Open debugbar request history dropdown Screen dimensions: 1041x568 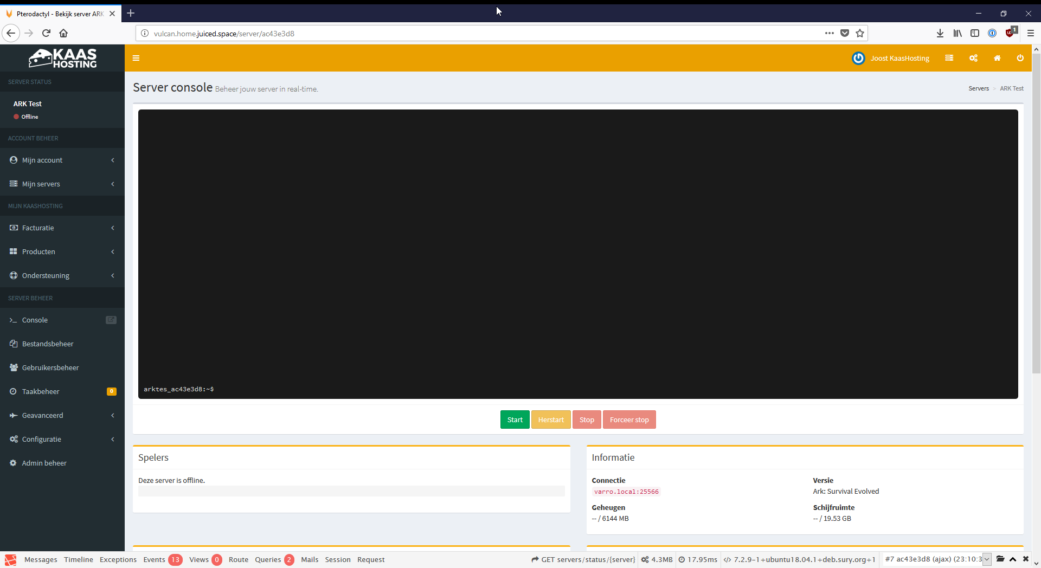pos(987,559)
